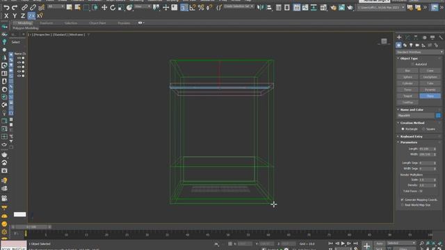Select Lights category icon in Create panel
The image size is (445, 250).
(x=411, y=45)
